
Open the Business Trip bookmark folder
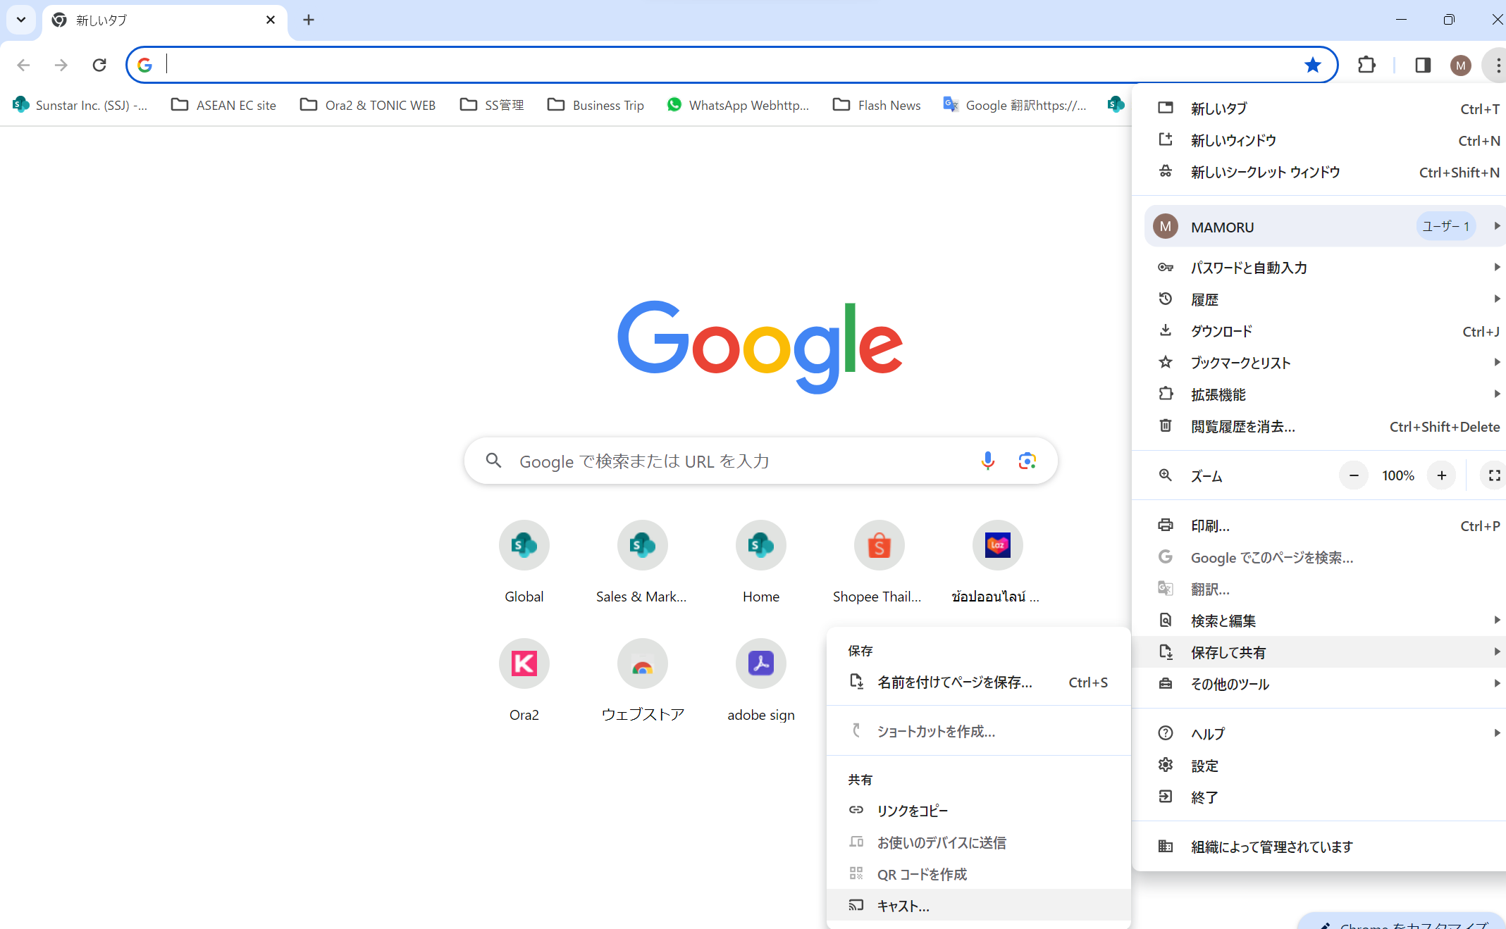click(x=596, y=105)
